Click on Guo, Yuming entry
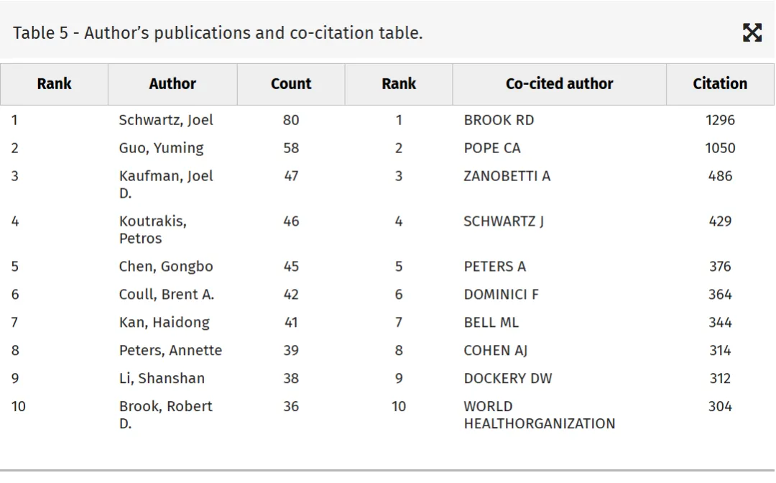The image size is (776, 483). (x=162, y=148)
